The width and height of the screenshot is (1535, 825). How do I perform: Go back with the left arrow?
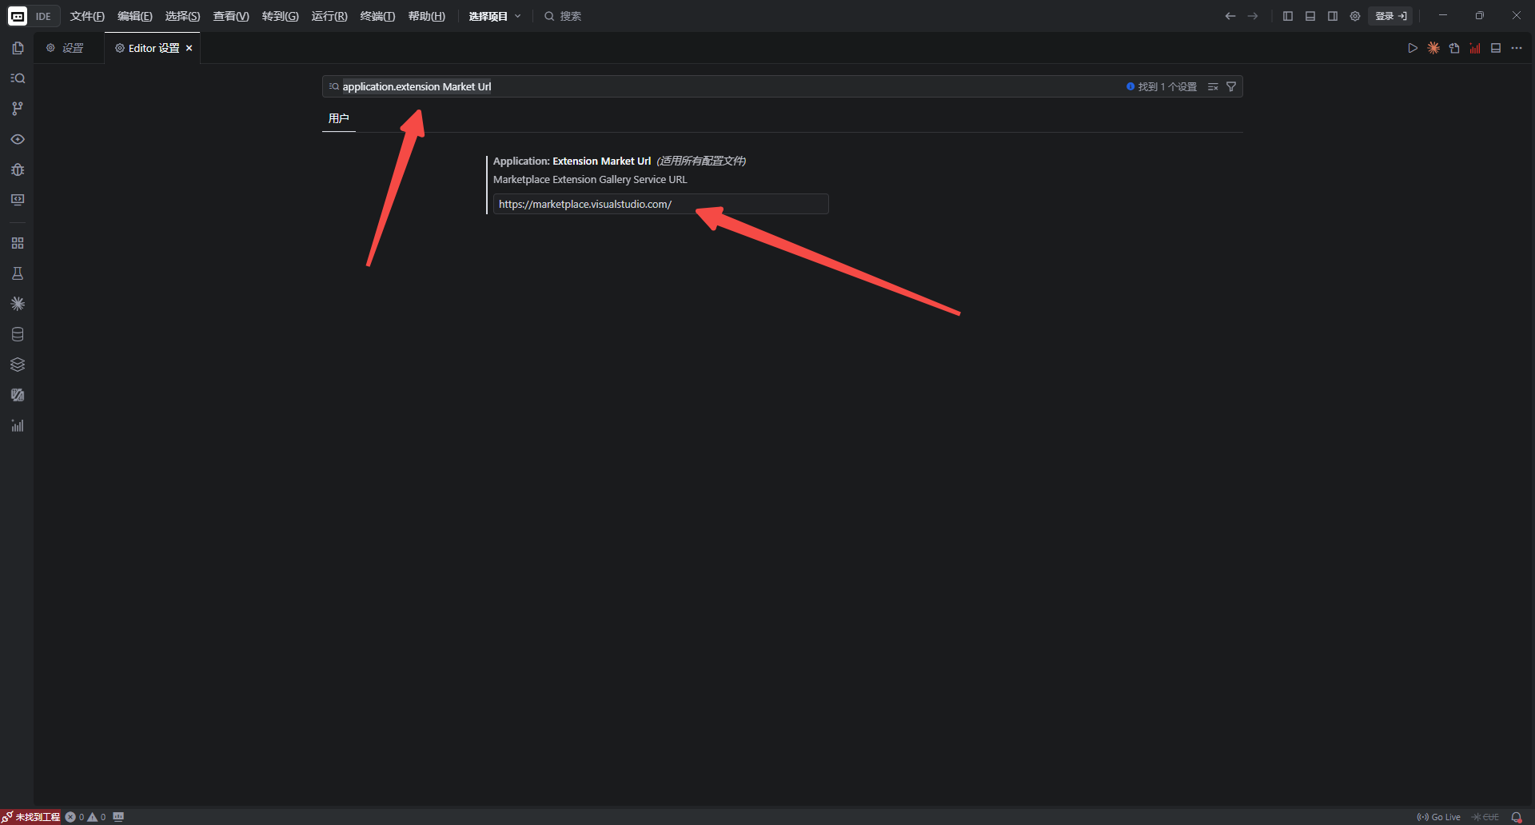click(x=1230, y=16)
